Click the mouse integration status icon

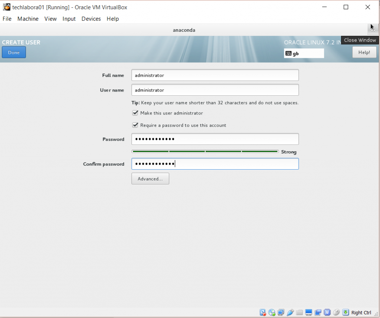[x=336, y=312]
